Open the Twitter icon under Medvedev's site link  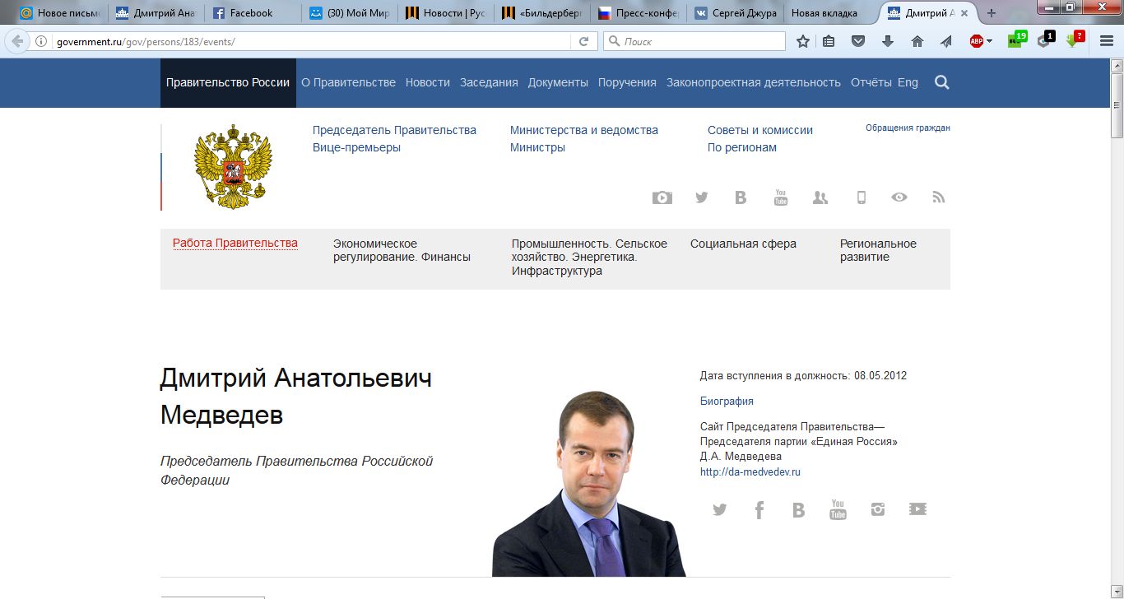[x=719, y=509]
